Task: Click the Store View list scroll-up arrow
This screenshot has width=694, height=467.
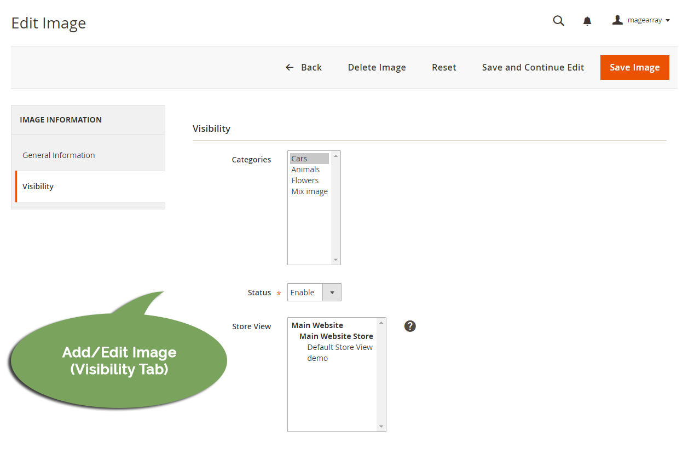Action: click(380, 323)
